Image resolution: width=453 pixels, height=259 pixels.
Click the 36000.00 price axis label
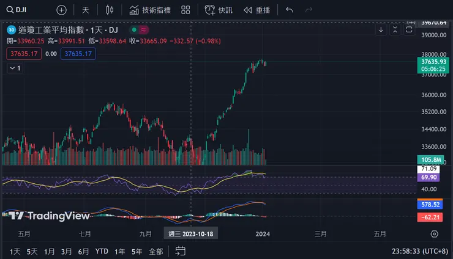[x=433, y=95]
